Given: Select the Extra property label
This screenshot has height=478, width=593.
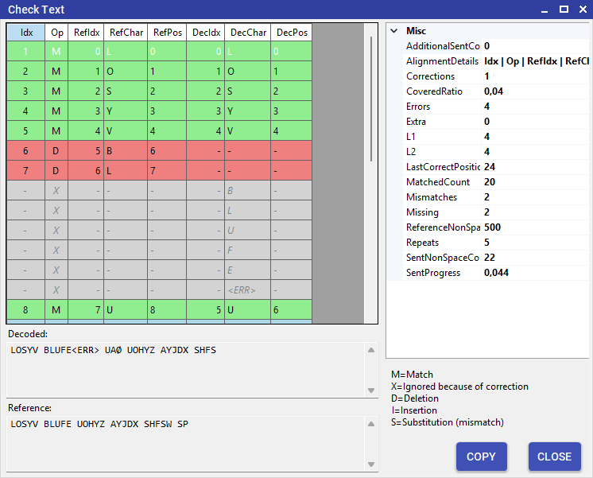Looking at the screenshot, I should click(416, 122).
